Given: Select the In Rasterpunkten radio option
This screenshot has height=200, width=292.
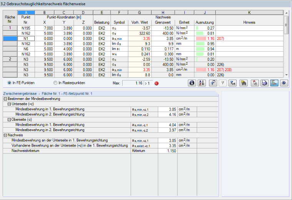Looking at the screenshot, I should coord(55,83).
